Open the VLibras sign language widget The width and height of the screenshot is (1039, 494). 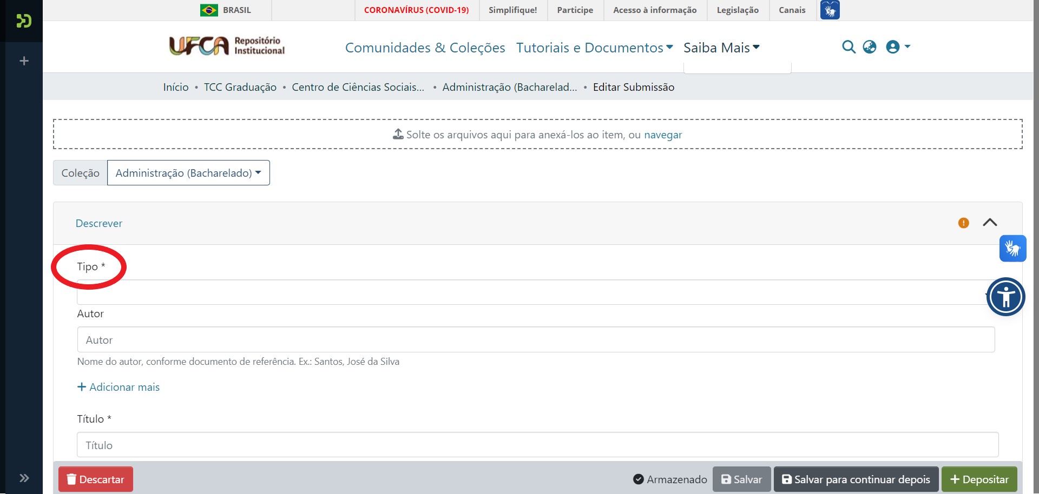[x=1013, y=248]
